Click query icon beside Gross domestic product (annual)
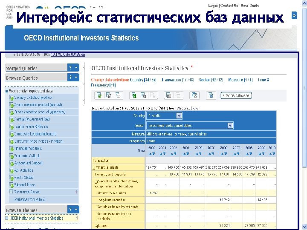Viewport: 307px width, 230px height. [x=12, y=105]
